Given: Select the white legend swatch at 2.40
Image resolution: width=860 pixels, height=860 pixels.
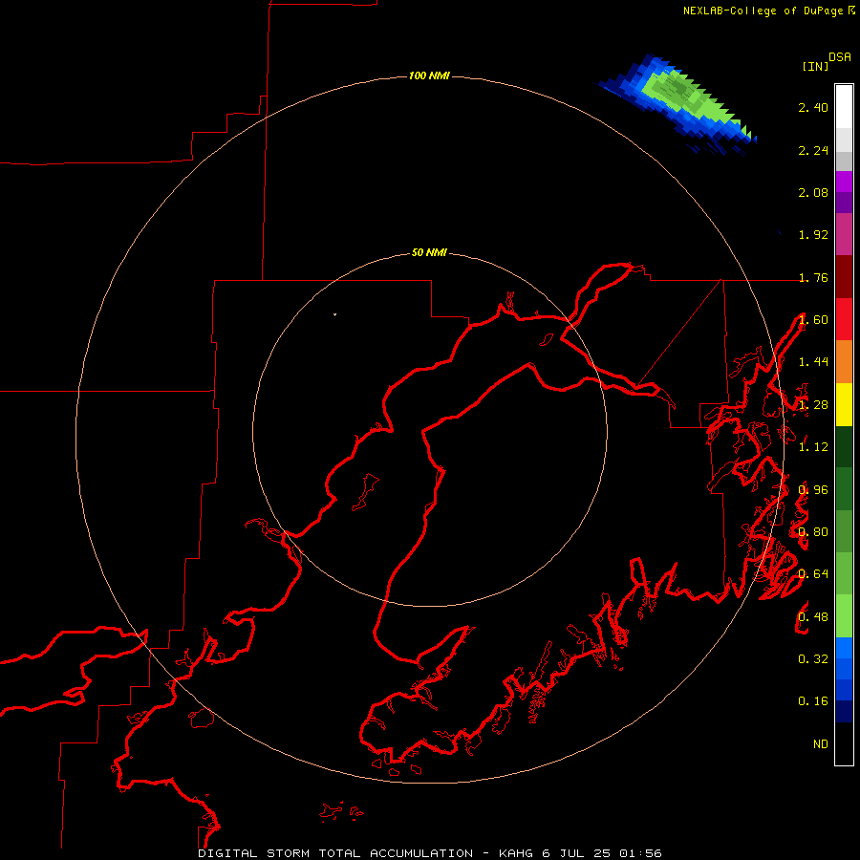Looking at the screenshot, I should point(844,107).
